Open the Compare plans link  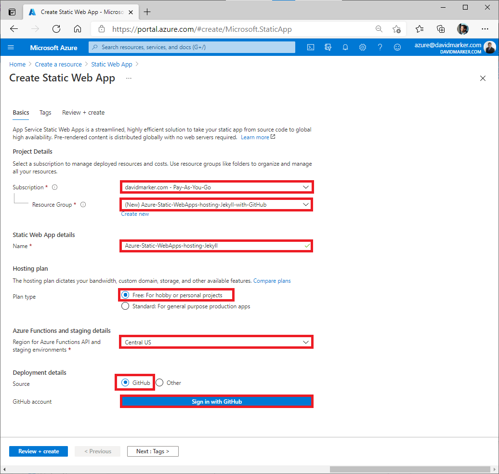click(272, 281)
